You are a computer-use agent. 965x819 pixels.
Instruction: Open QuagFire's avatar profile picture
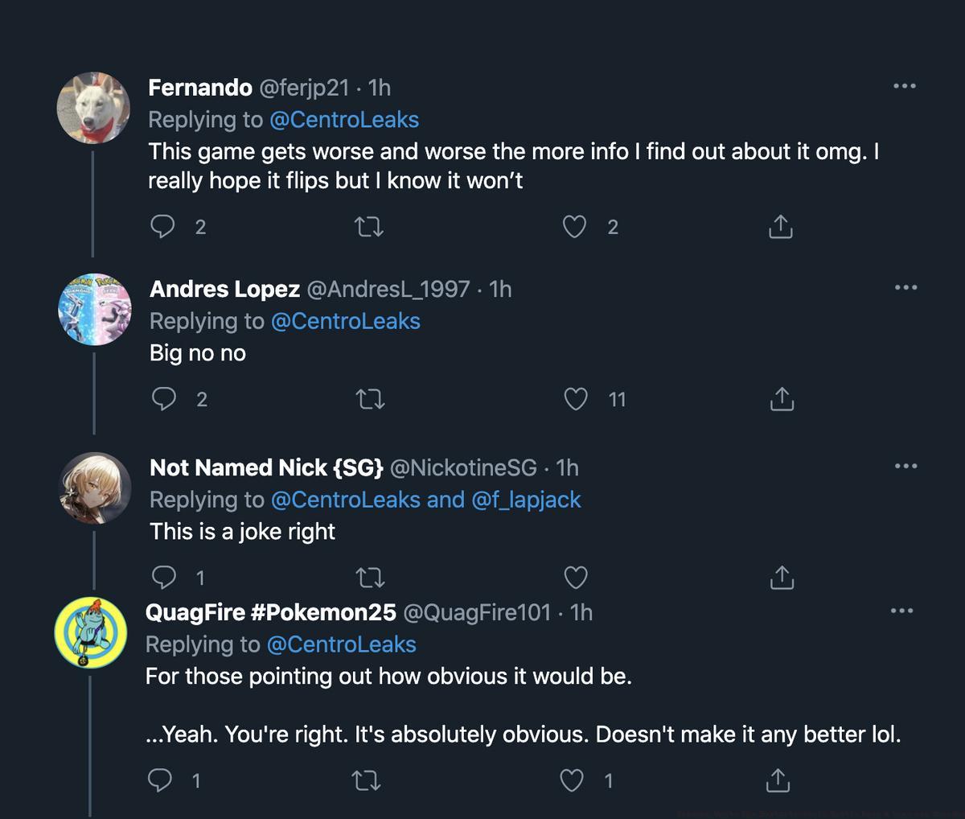(x=88, y=632)
